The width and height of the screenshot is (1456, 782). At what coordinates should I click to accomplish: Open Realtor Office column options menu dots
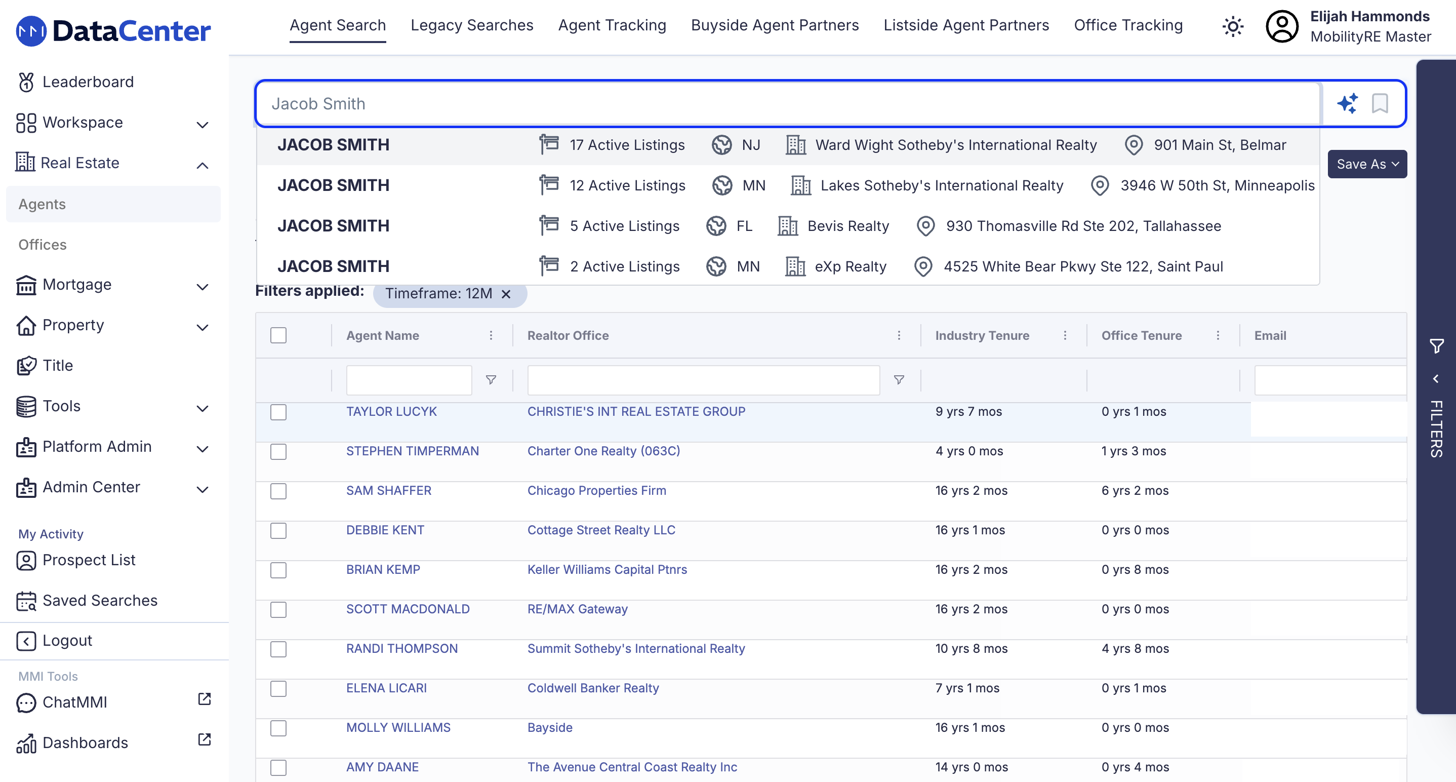[x=899, y=335]
